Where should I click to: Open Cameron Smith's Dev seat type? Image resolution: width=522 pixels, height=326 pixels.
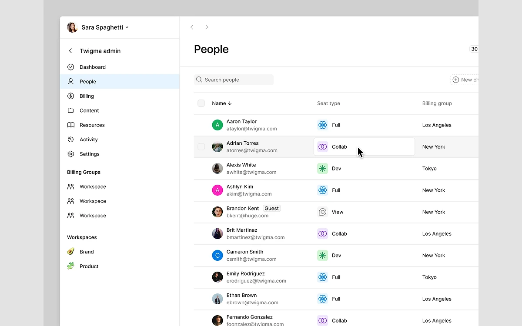point(329,256)
